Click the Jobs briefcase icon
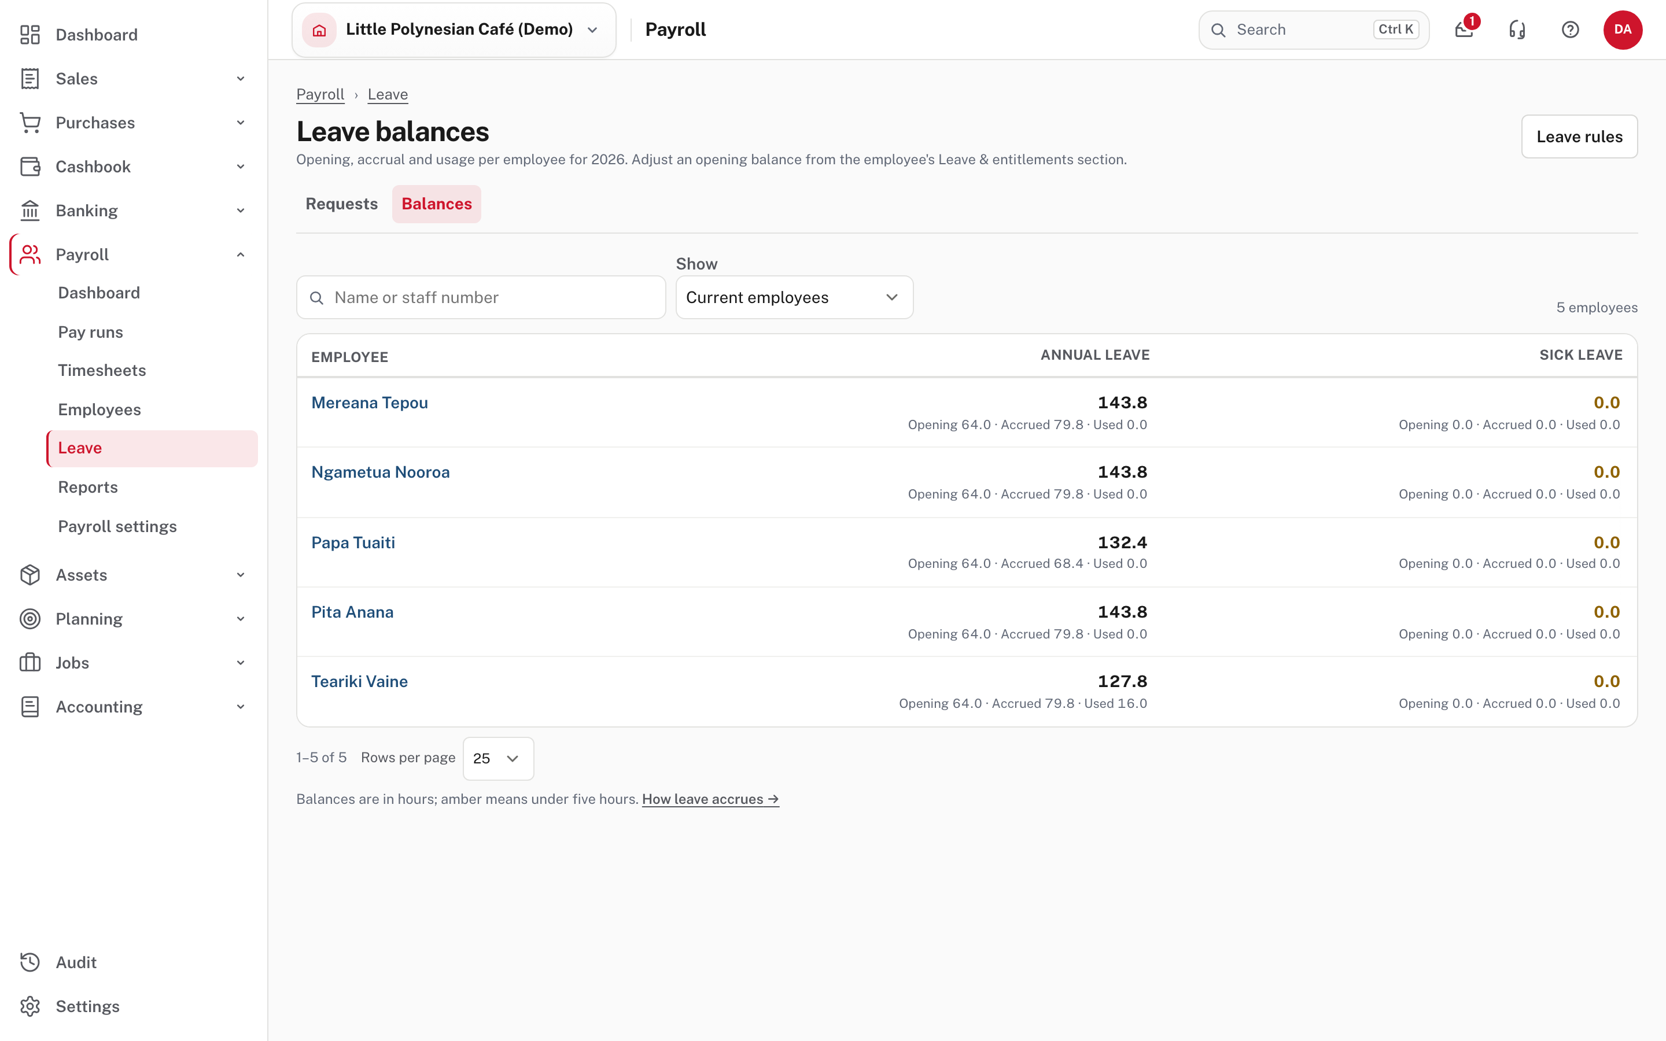The image size is (1666, 1041). click(x=30, y=663)
